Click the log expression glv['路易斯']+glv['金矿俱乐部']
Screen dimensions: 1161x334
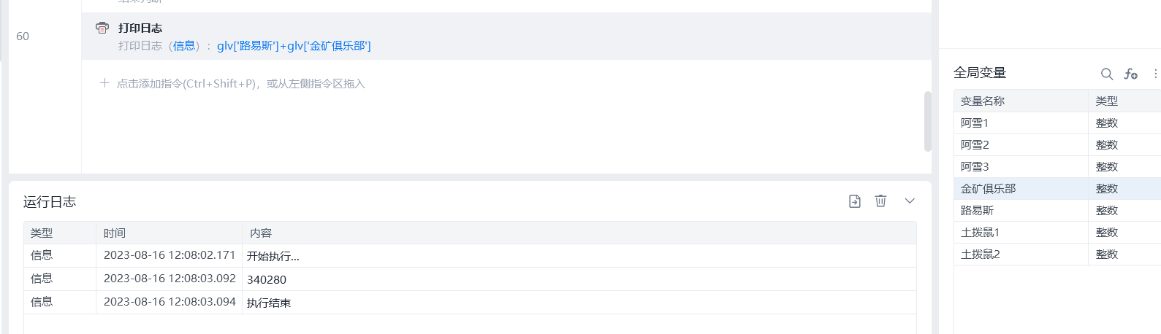pos(294,46)
